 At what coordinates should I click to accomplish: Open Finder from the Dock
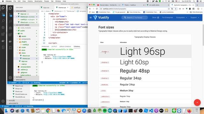click(x=7, y=111)
